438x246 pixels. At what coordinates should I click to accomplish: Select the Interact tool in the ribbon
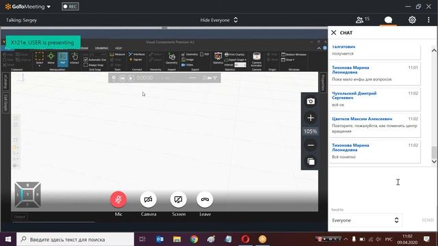pos(75,58)
